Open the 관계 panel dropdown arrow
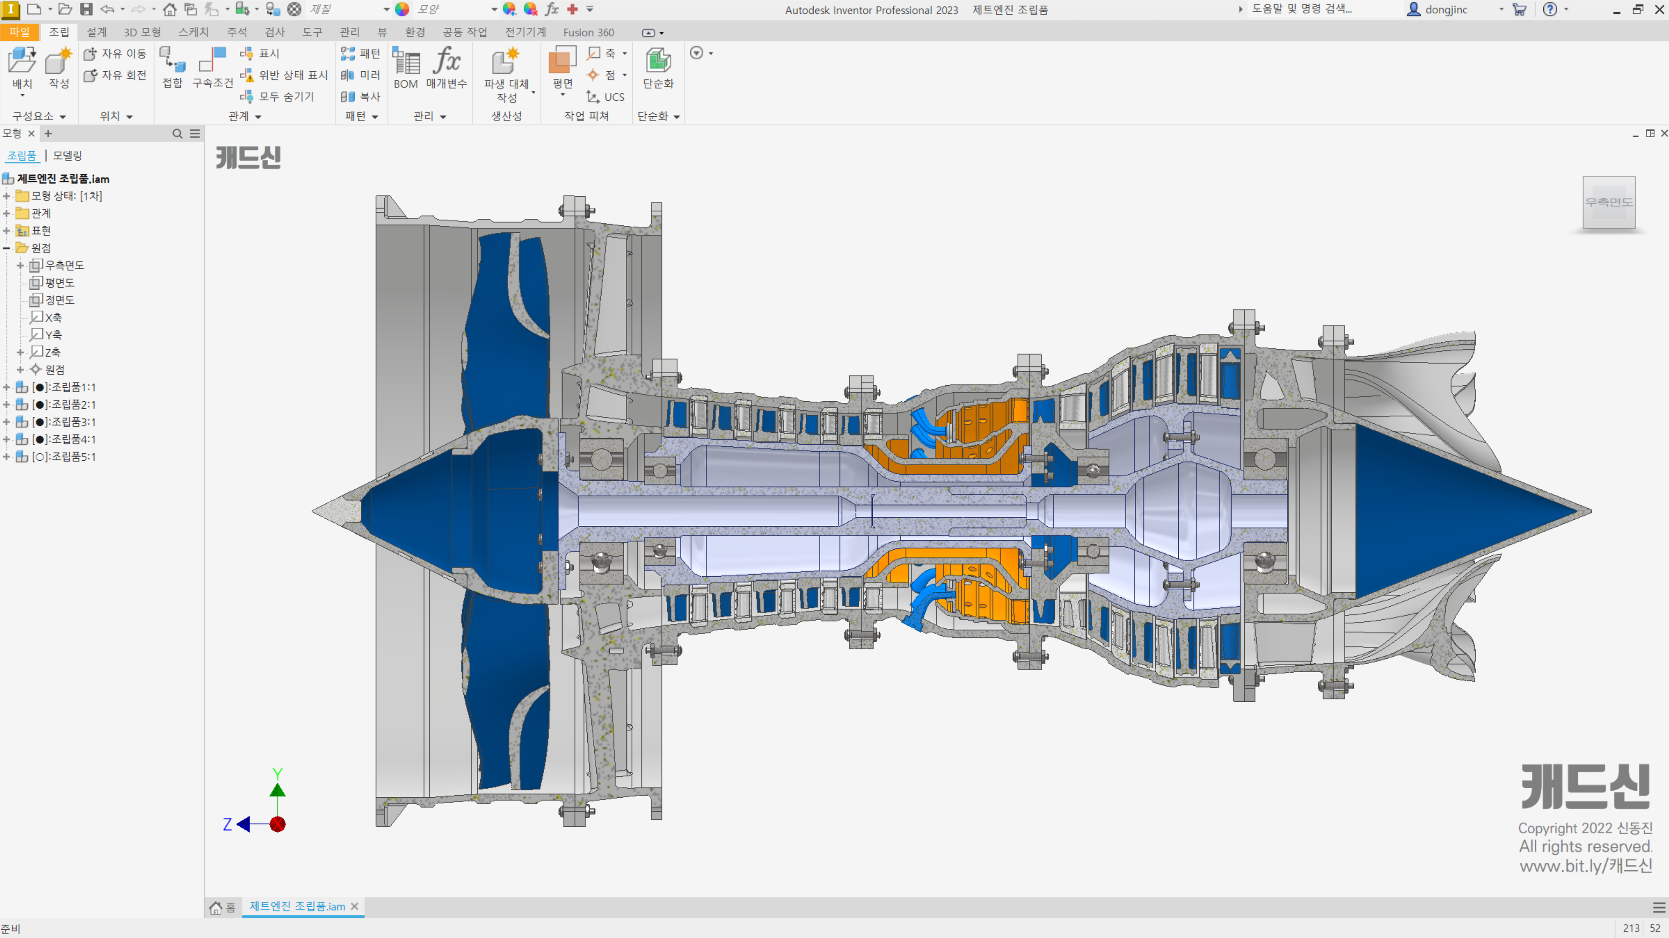 [x=259, y=116]
